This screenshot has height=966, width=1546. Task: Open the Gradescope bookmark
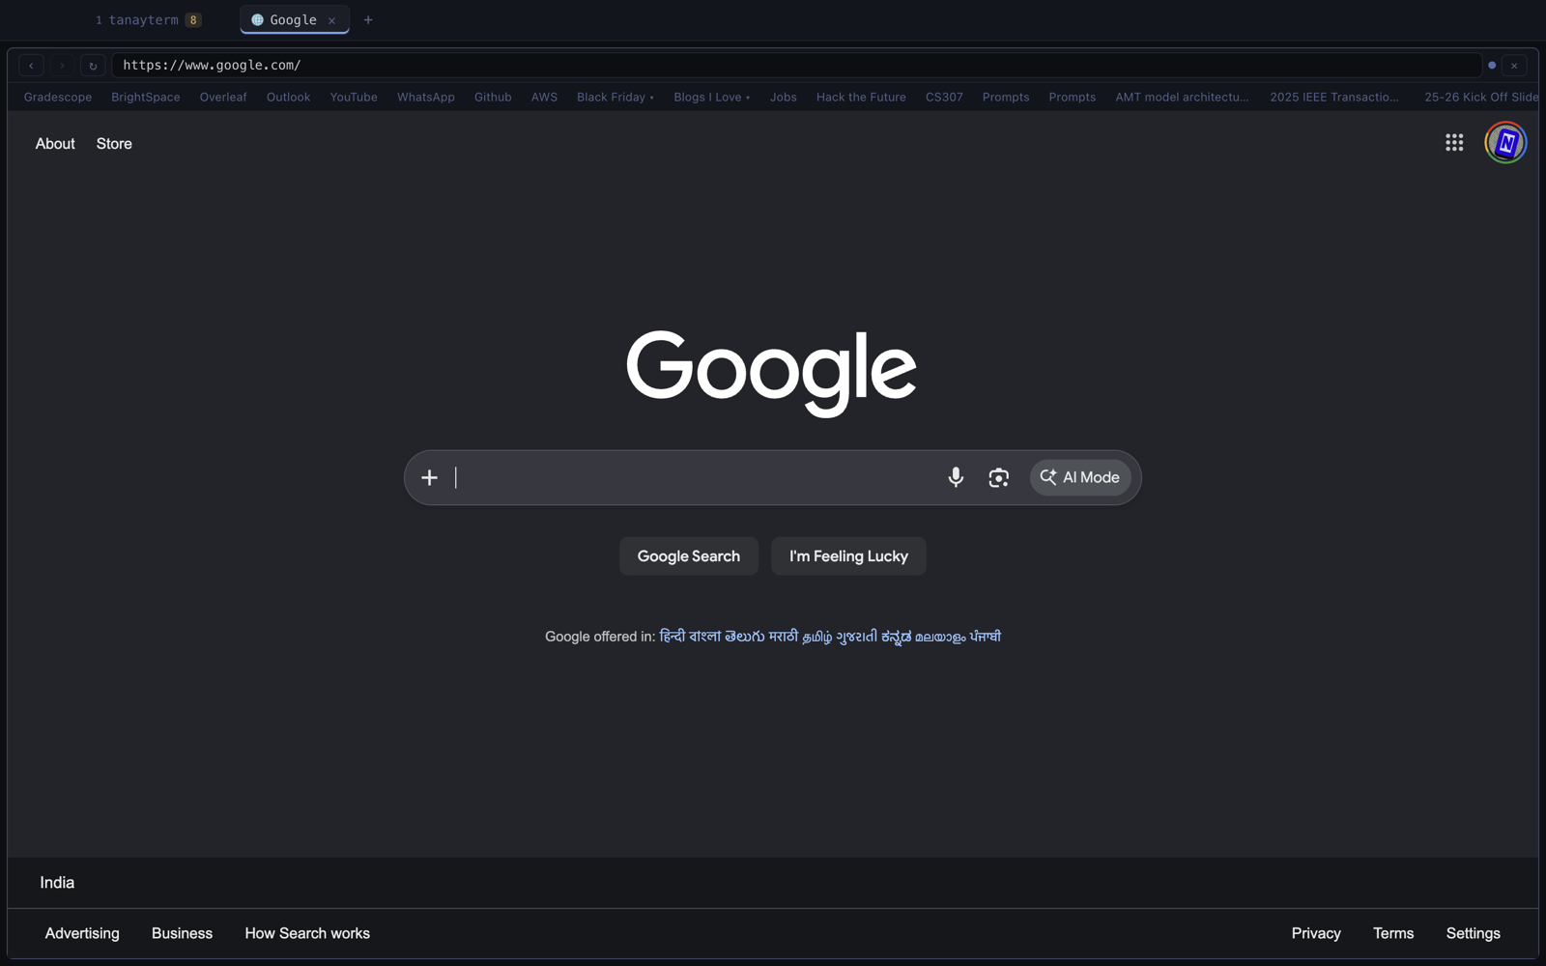pos(58,98)
